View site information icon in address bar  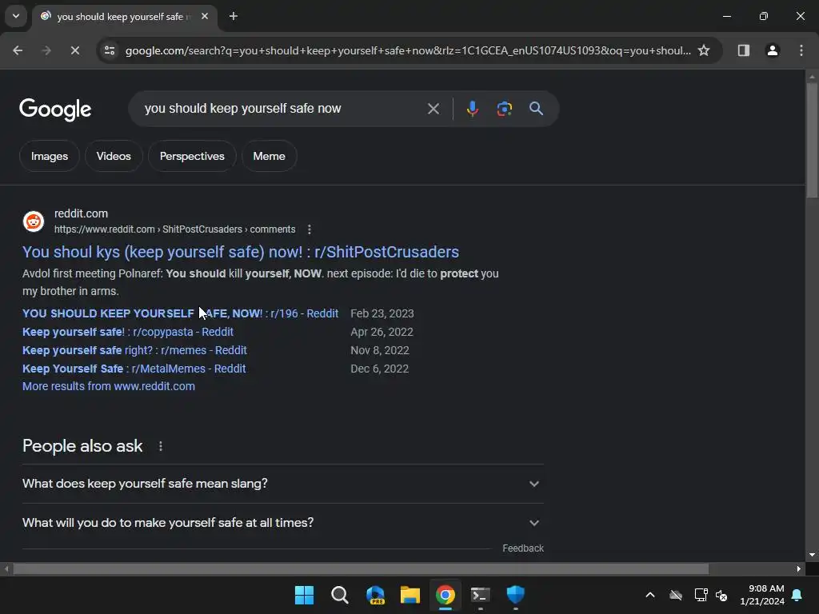click(110, 50)
